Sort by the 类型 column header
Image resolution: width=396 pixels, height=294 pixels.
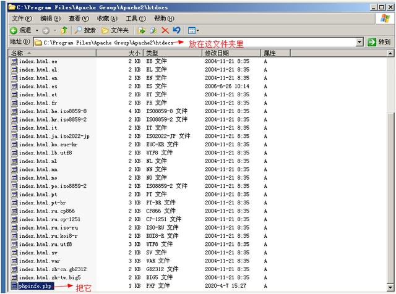173,53
